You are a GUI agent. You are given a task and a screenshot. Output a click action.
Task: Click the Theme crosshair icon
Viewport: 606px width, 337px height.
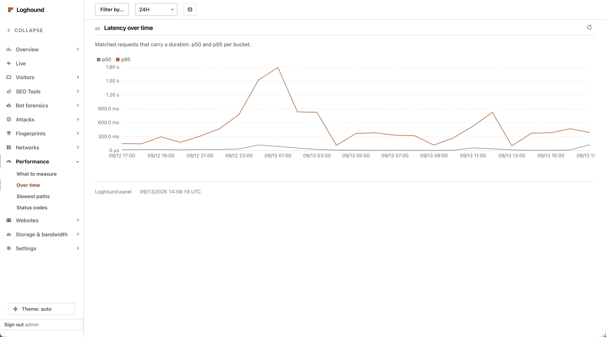click(15, 309)
